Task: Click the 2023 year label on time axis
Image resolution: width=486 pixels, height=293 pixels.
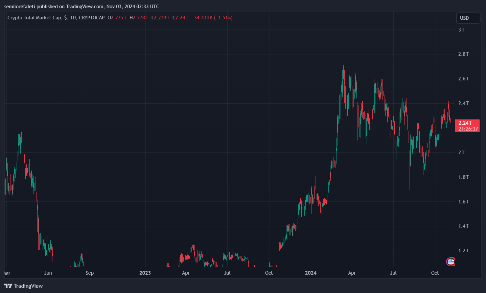Action: (145, 273)
